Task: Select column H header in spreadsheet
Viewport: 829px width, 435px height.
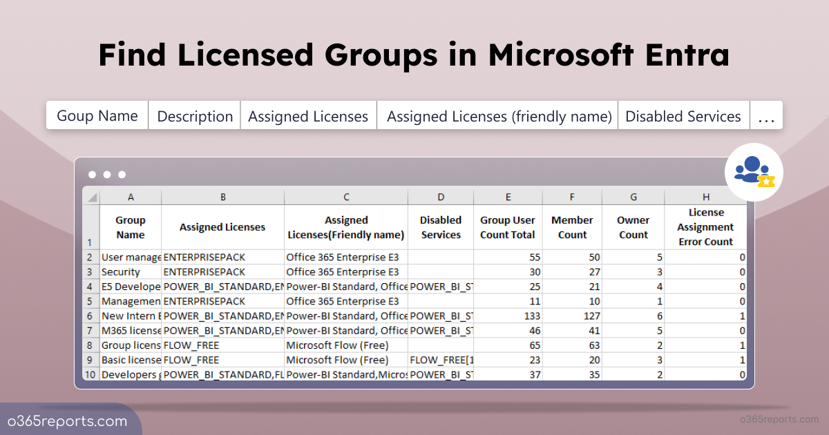Action: (705, 197)
